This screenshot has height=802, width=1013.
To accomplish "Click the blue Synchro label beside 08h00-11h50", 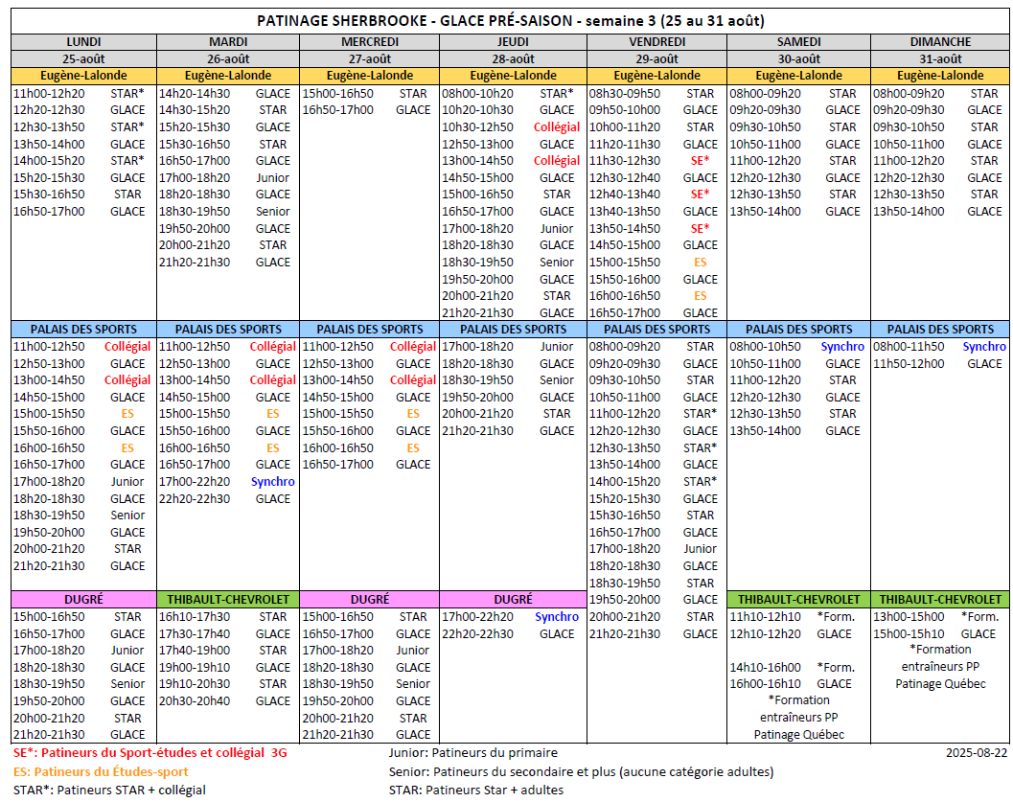I will coord(984,347).
